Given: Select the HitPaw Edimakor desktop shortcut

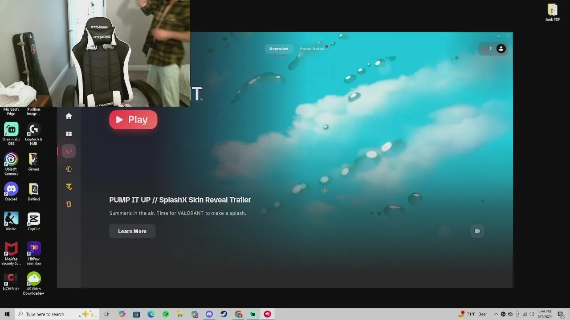Looking at the screenshot, I should [x=33, y=253].
